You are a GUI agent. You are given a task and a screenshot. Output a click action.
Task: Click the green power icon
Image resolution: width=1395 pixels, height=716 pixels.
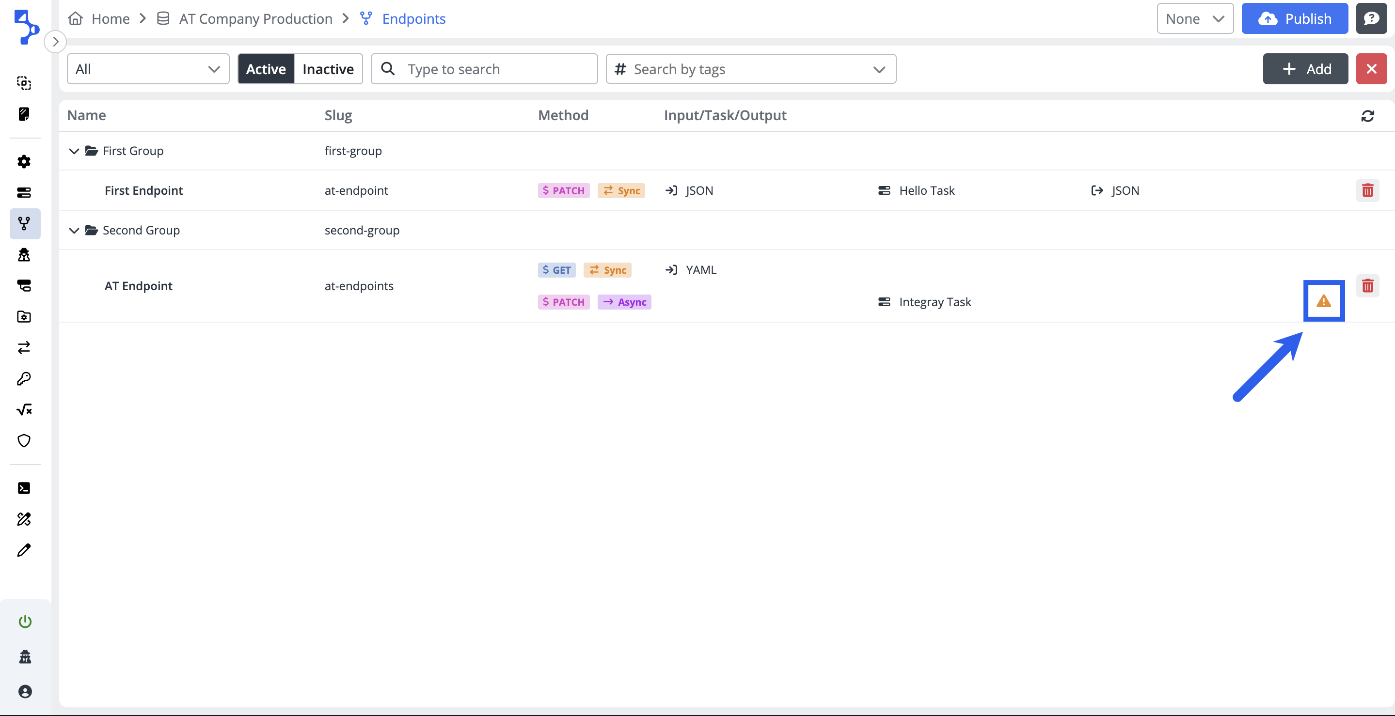(25, 621)
